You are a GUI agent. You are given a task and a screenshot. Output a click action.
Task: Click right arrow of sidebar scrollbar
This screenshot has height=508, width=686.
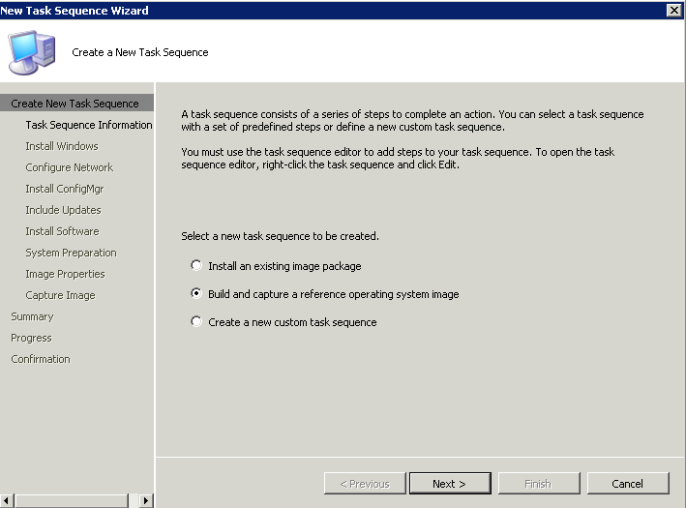(x=146, y=500)
